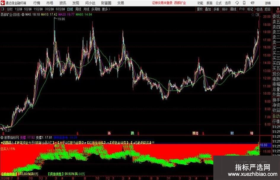
Task: Click the 支撑1: 17.81 indicator value
Action: (x=44, y=137)
